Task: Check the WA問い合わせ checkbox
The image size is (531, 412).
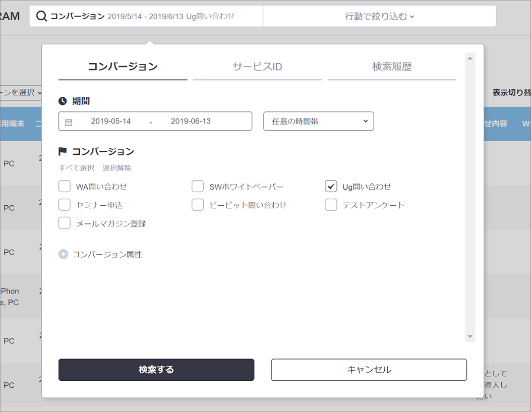Action: click(65, 187)
